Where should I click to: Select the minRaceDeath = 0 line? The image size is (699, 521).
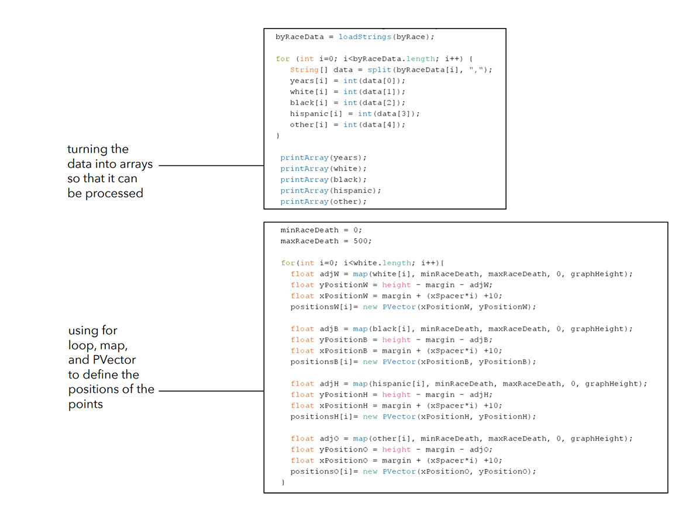coord(321,230)
